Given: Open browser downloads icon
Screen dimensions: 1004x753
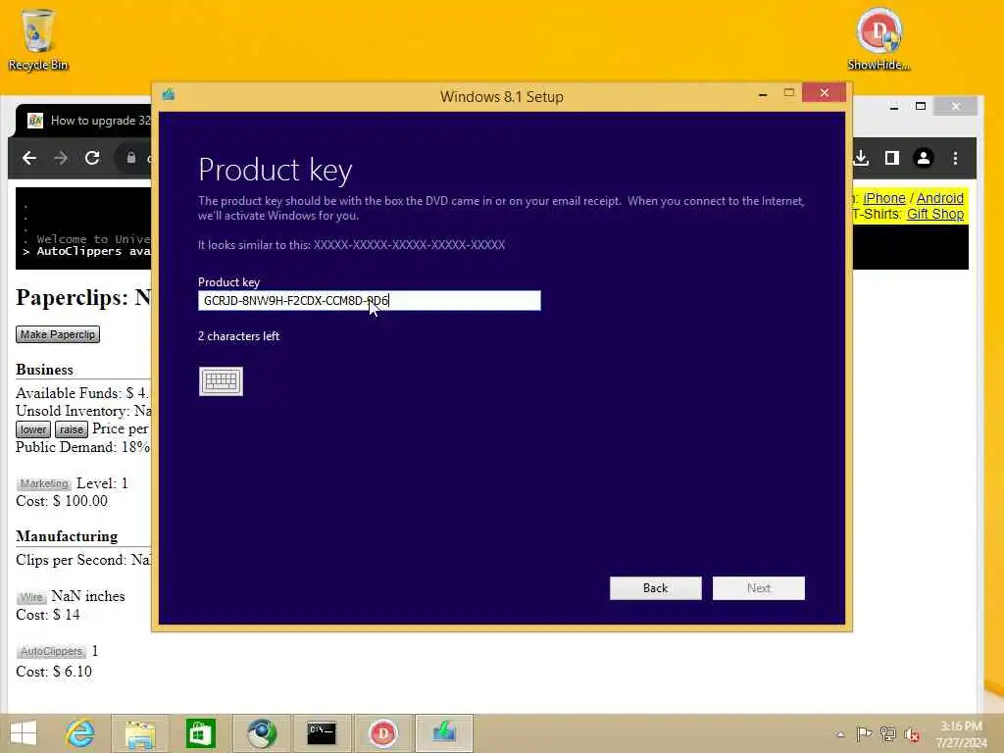Looking at the screenshot, I should click(861, 158).
